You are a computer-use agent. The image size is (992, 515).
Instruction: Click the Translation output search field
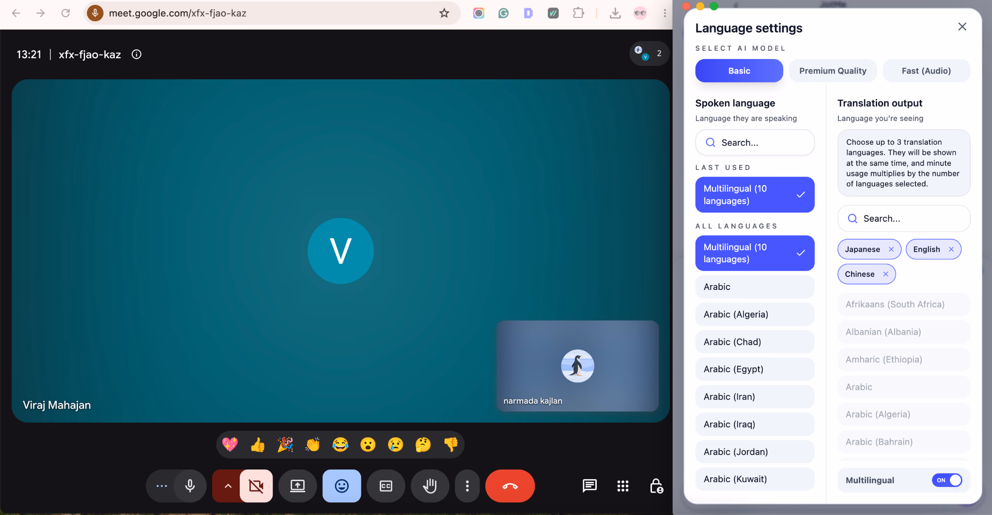(x=904, y=218)
